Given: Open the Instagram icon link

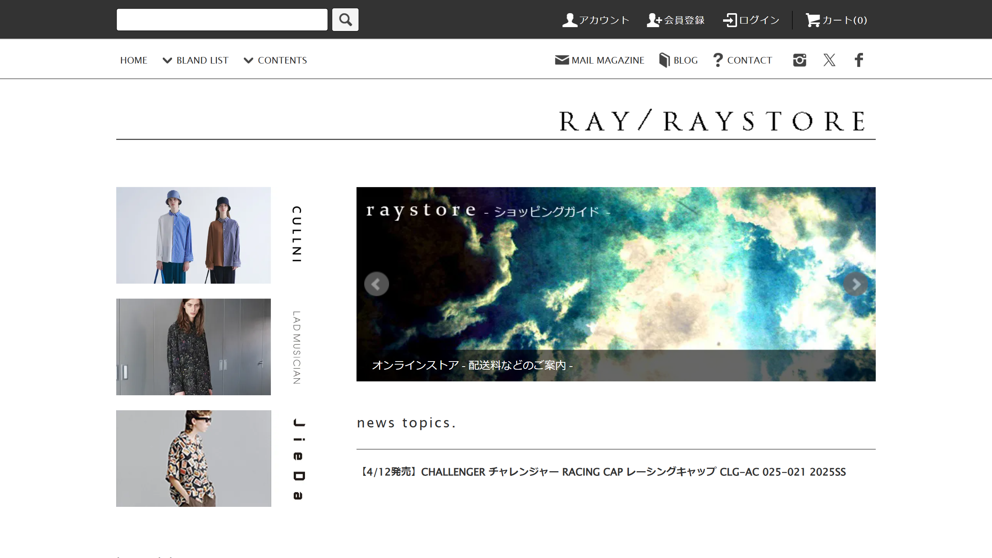Looking at the screenshot, I should click(799, 60).
